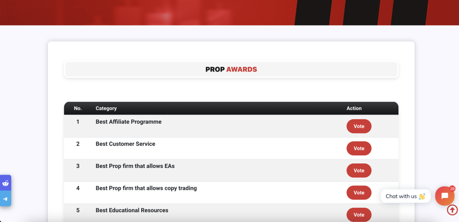Screen dimensions: 459x222
Task: Open the orange chat widget bubble
Action: [x=444, y=196]
